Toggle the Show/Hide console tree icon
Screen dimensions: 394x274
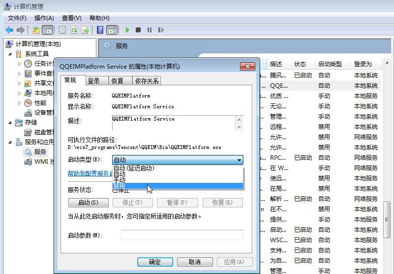48,30
